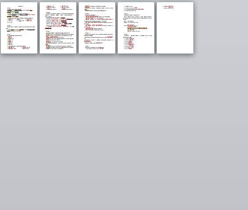The width and height of the screenshot is (248, 210).
Task: Select the first document page
Action: [x=19, y=28]
